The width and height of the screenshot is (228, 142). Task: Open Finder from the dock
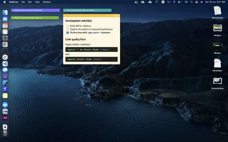pos(5,13)
